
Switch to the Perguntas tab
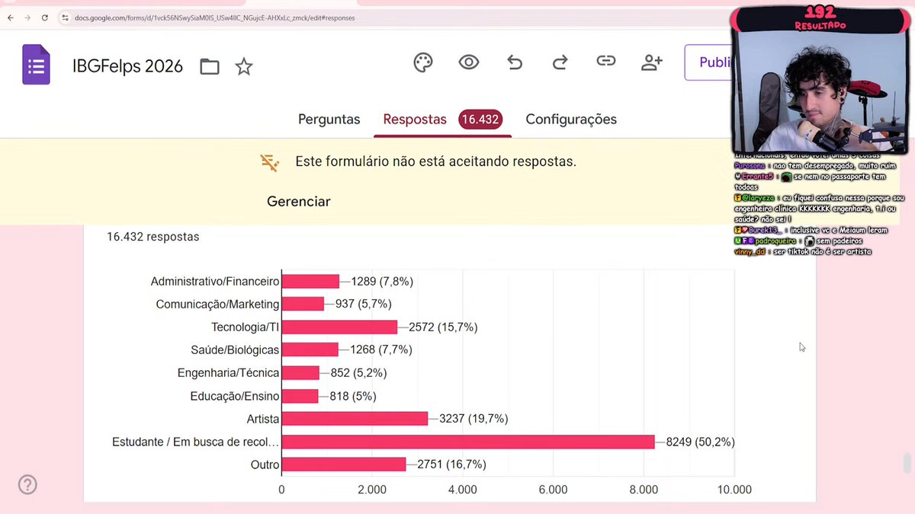click(x=329, y=120)
